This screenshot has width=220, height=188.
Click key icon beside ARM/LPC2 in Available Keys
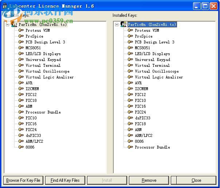coord(21,141)
